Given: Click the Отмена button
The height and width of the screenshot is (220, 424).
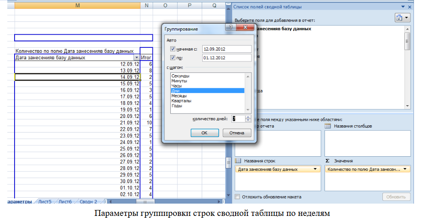Looking at the screenshot, I should pyautogui.click(x=236, y=133).
